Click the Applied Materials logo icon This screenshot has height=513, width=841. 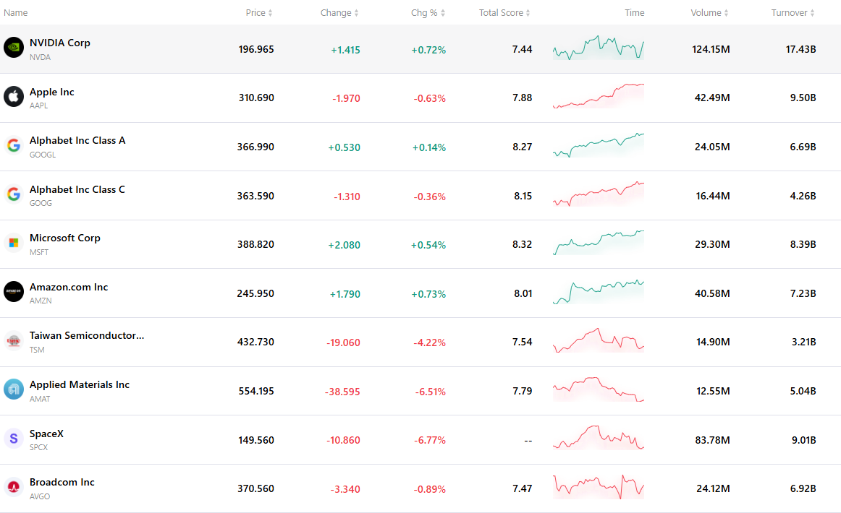coord(14,389)
